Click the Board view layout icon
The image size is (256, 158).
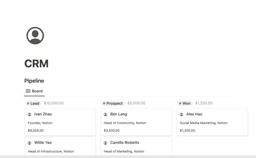[x=28, y=91]
